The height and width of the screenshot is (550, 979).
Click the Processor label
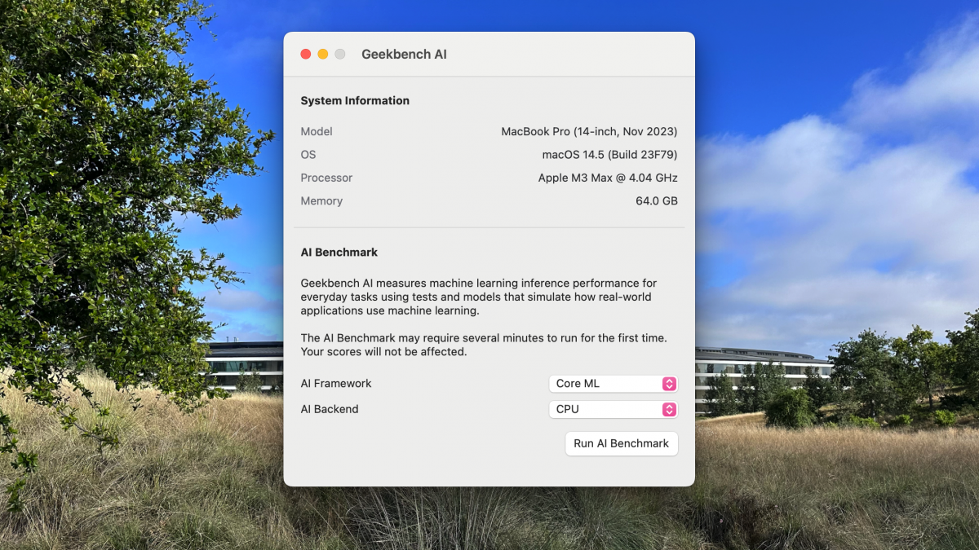(x=326, y=178)
